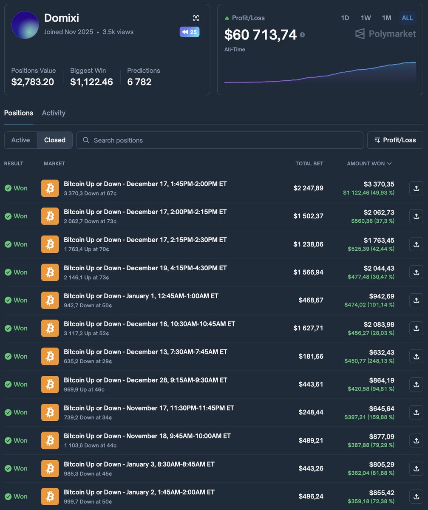Click the 1 763,4 Up at 70¢ text
Image resolution: width=428 pixels, height=510 pixels.
(86, 249)
